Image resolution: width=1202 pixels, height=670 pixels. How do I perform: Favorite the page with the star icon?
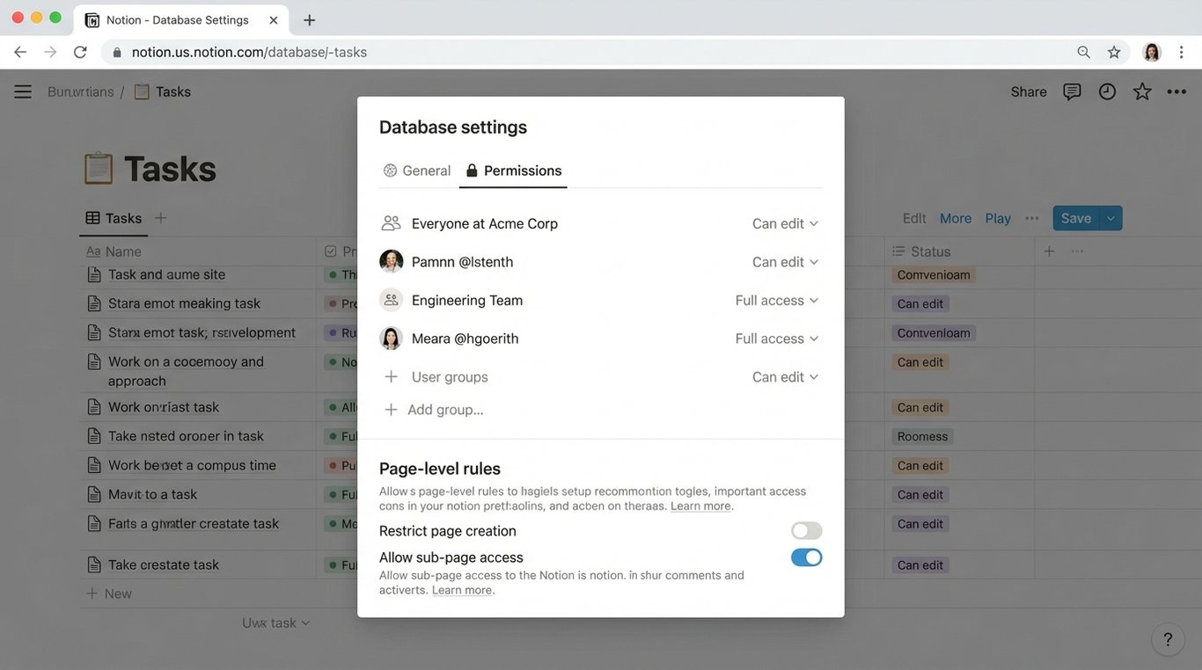(x=1142, y=91)
